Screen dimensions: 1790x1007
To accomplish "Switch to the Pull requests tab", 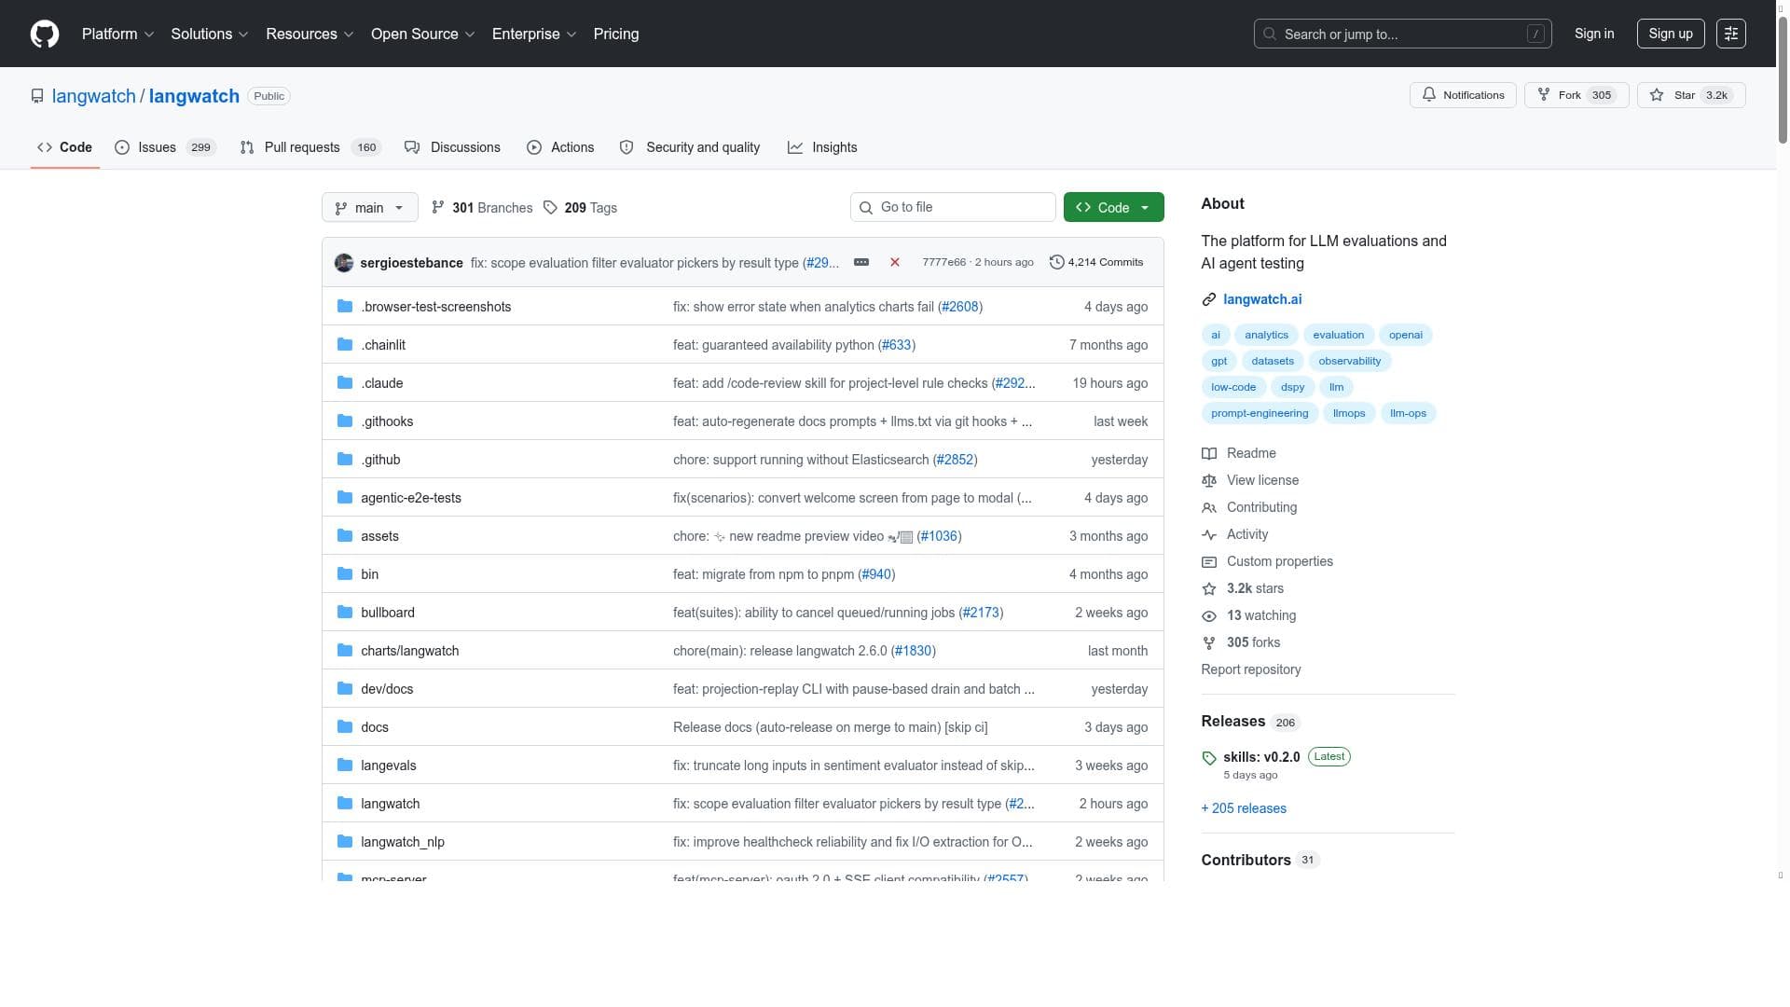I will tap(301, 147).
